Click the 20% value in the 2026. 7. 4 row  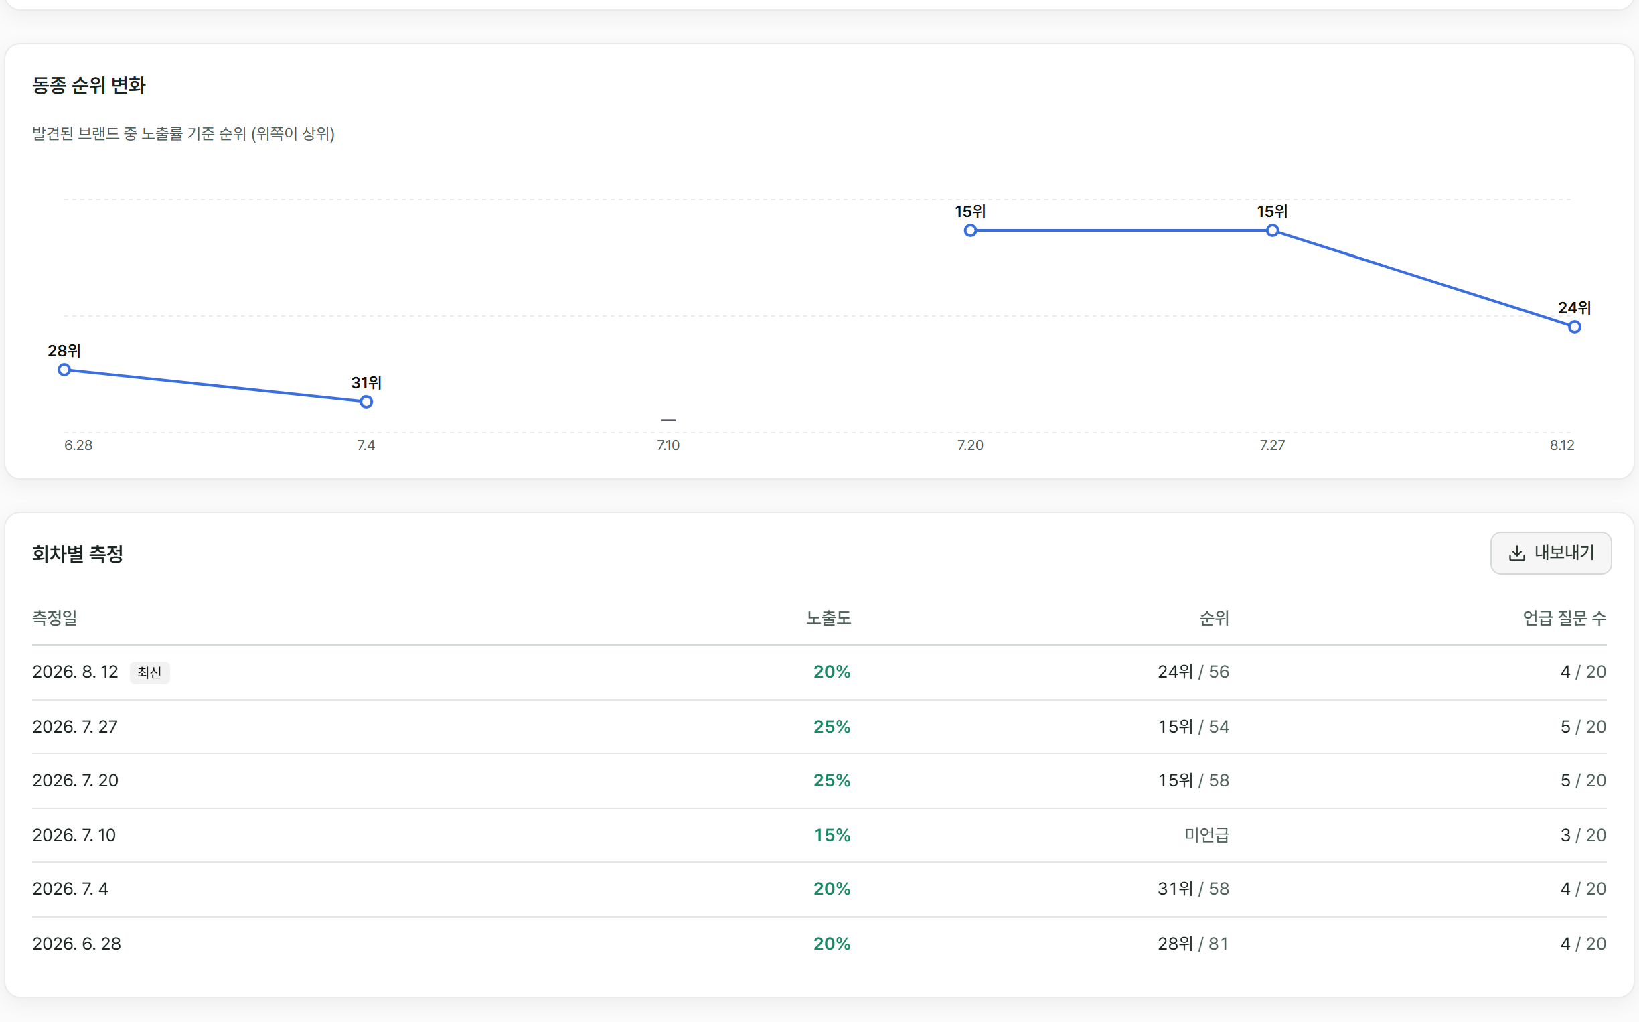832,889
